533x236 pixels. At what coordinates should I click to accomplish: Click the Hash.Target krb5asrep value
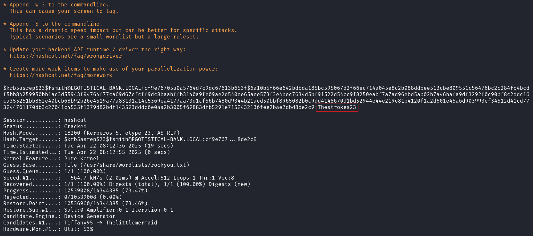tap(160, 139)
